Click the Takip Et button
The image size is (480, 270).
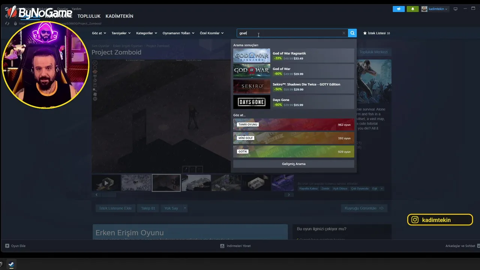point(148,208)
